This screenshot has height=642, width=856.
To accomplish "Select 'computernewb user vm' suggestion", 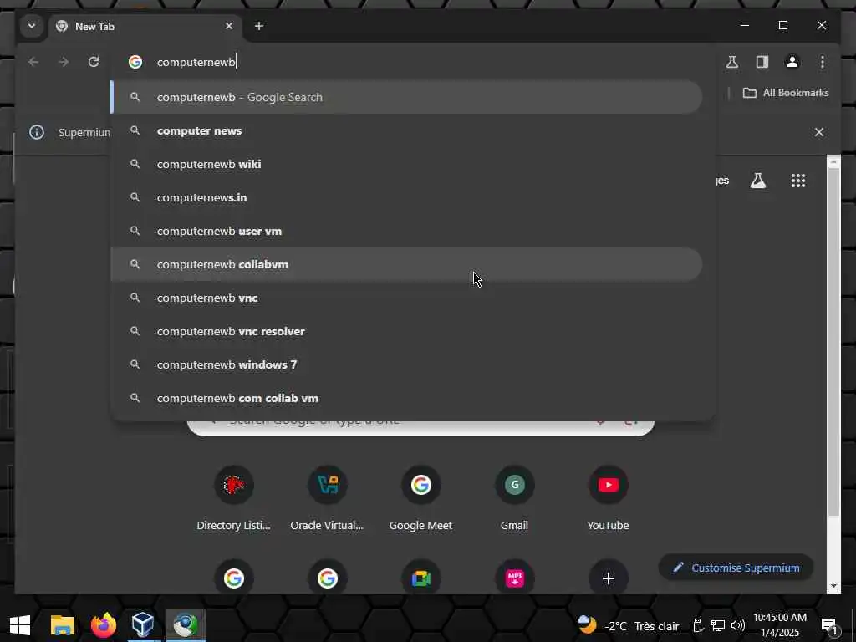I will 407,231.
